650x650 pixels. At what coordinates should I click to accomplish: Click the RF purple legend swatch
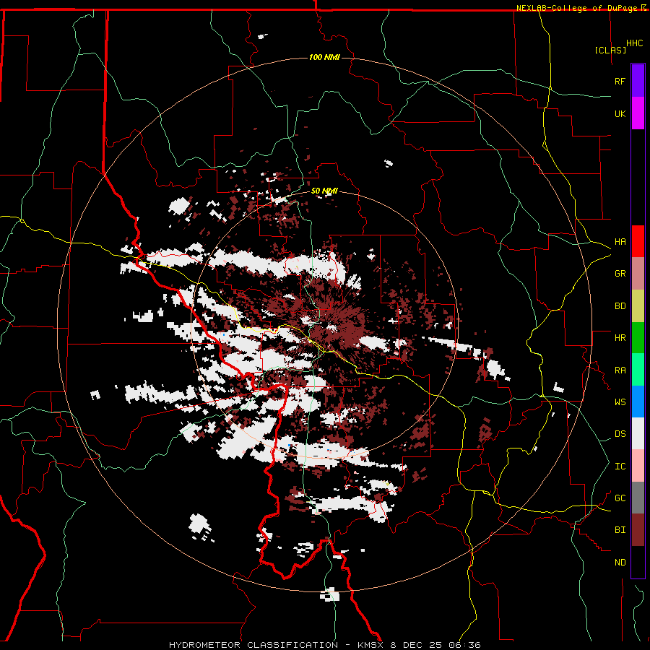638,81
